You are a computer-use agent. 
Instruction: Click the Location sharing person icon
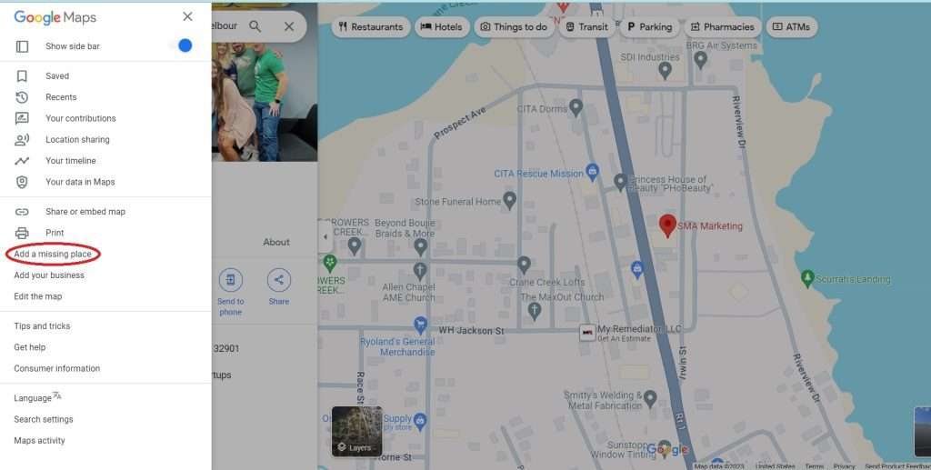tap(22, 139)
